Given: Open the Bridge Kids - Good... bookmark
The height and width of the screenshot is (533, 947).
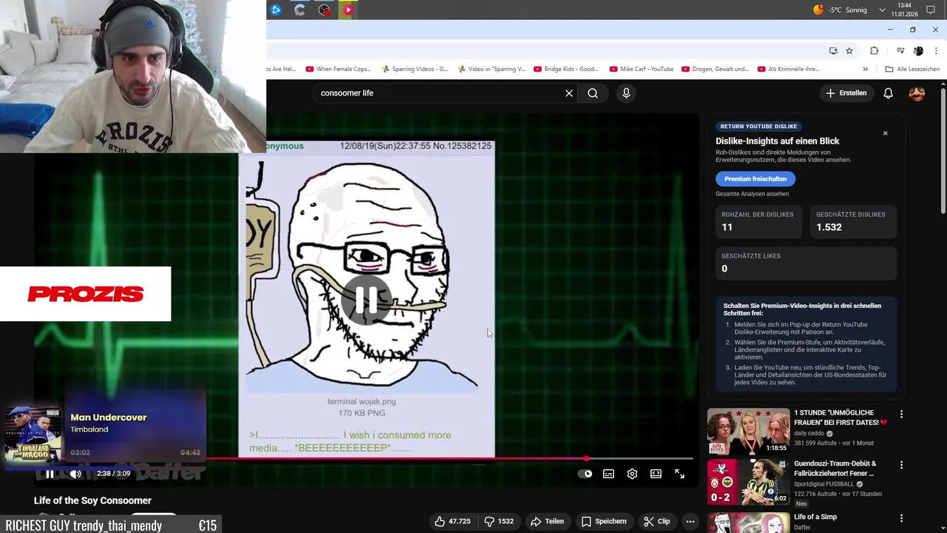Looking at the screenshot, I should pyautogui.click(x=566, y=69).
